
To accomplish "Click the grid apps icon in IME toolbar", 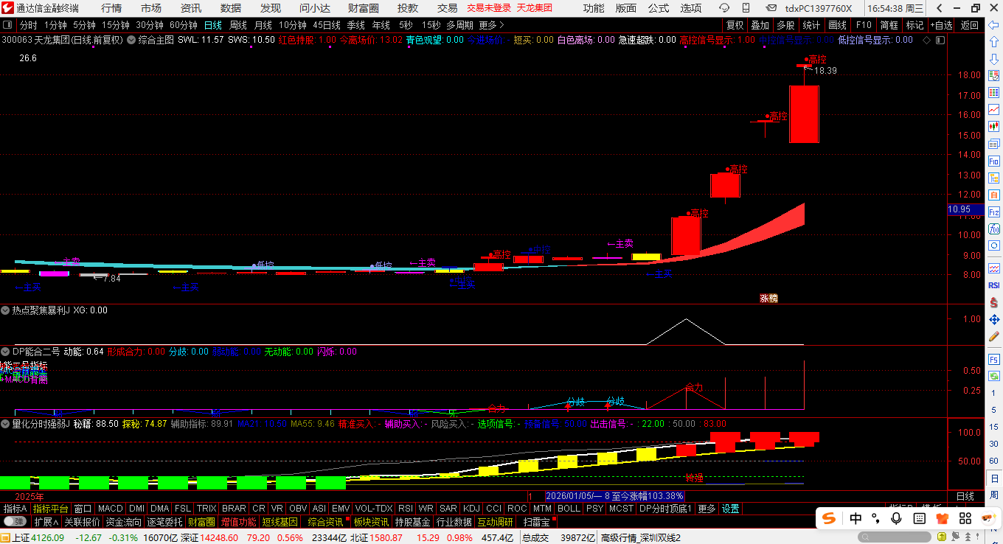I will click(x=966, y=518).
